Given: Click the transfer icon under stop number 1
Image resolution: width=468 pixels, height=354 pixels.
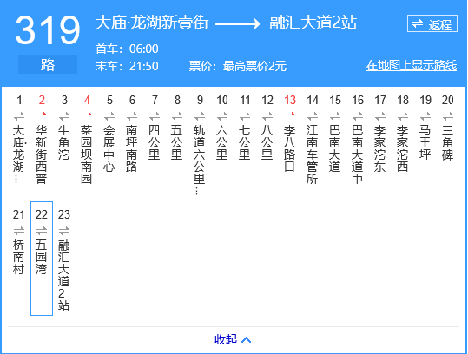Looking at the screenshot, I should [x=19, y=115].
